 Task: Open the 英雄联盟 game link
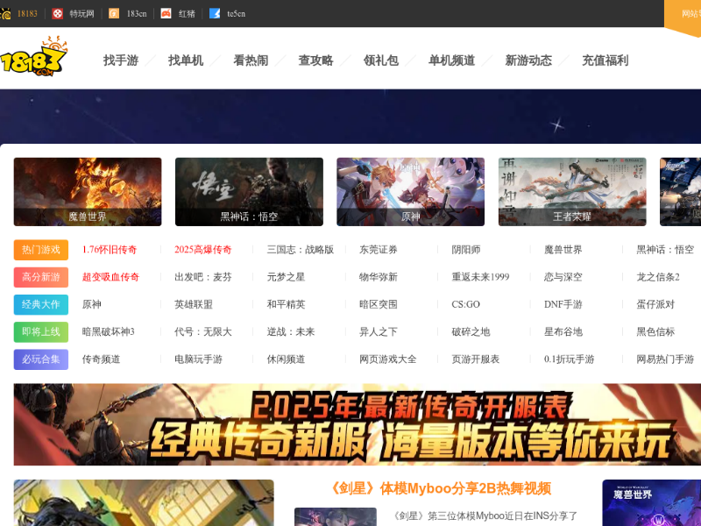click(x=194, y=304)
